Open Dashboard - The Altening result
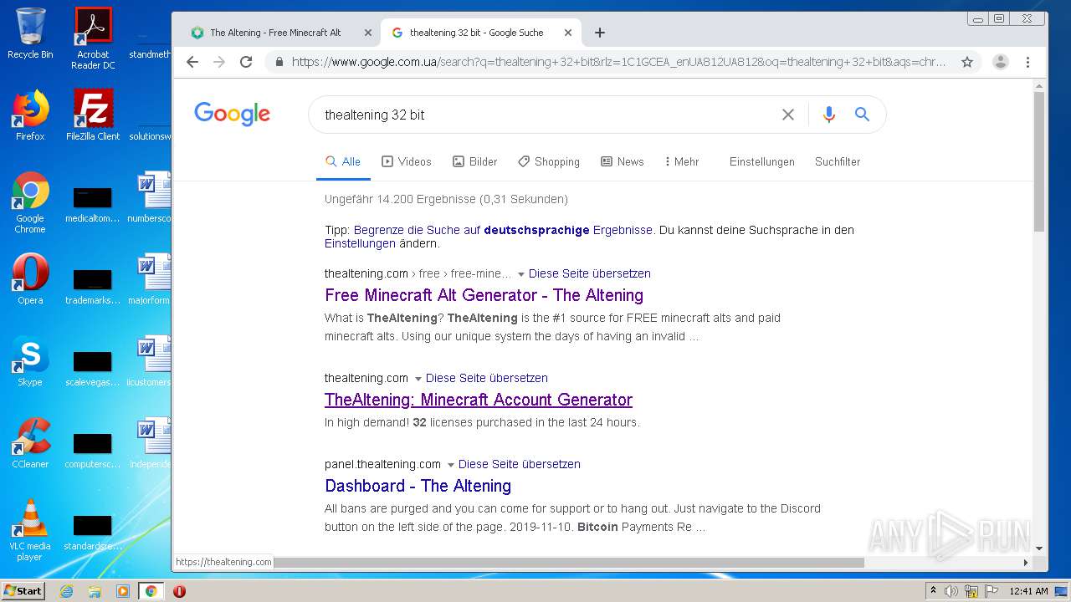 tap(418, 486)
